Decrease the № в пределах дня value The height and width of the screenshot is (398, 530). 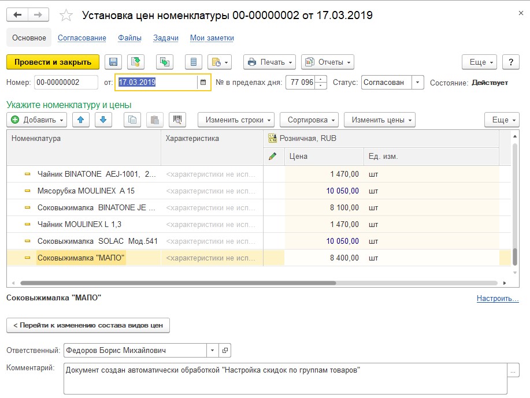321,86
